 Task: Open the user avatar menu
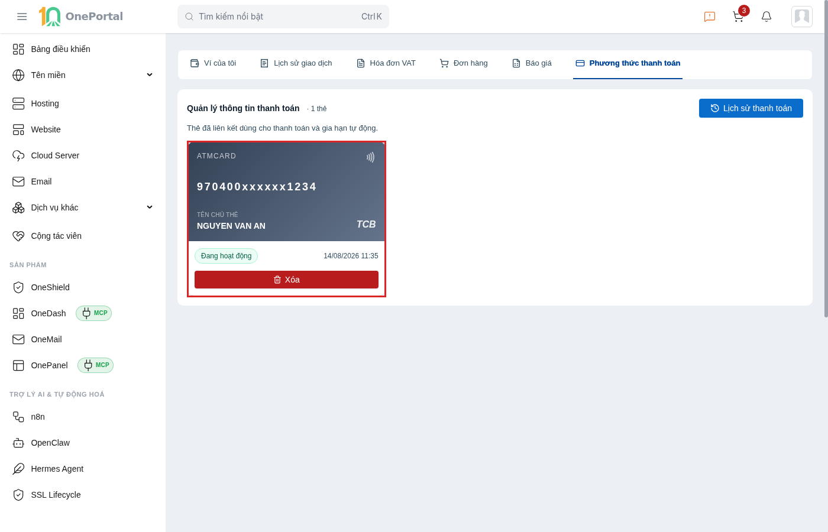point(802,17)
